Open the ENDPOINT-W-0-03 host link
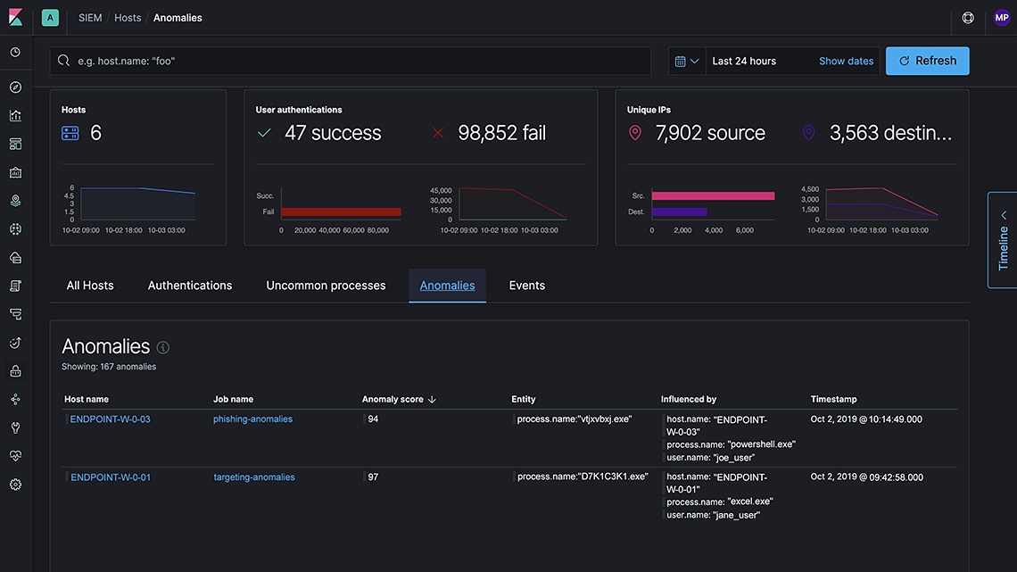Image resolution: width=1017 pixels, height=572 pixels. (x=111, y=419)
